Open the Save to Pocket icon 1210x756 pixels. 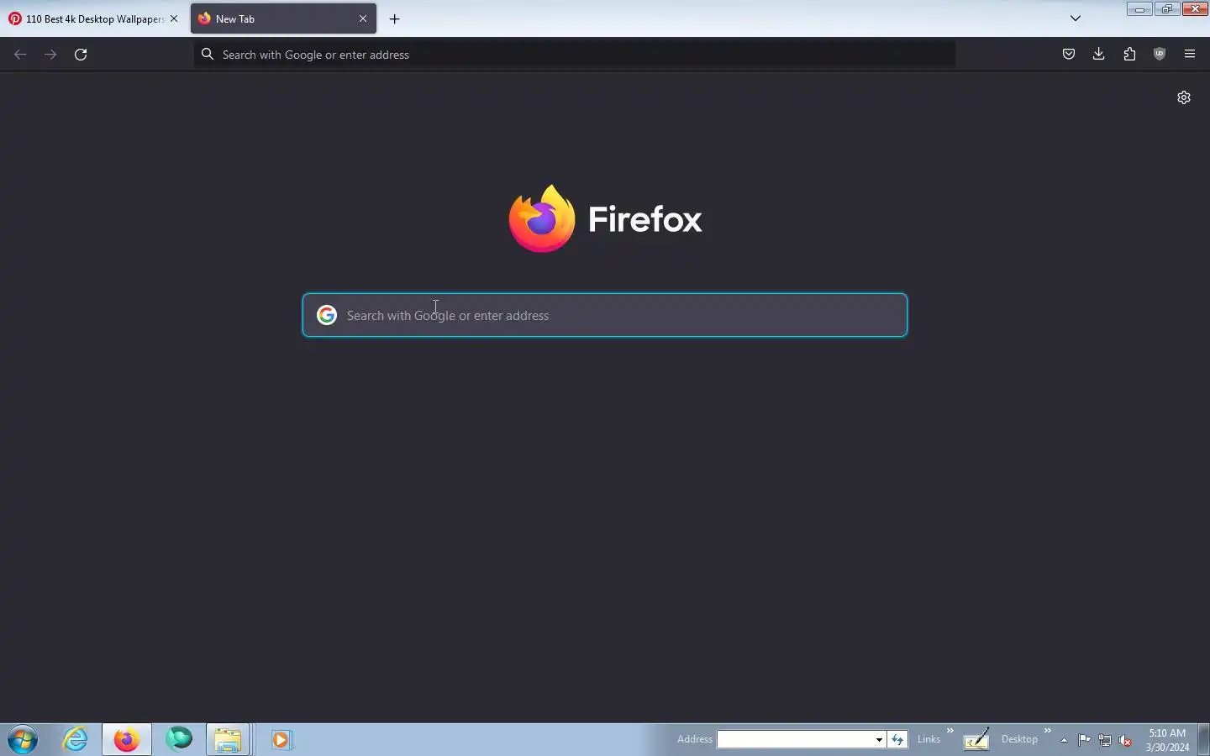click(1069, 55)
